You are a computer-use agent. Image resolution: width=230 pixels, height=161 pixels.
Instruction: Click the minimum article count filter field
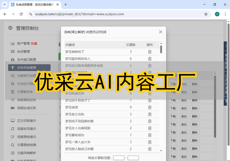[x=119, y=158]
